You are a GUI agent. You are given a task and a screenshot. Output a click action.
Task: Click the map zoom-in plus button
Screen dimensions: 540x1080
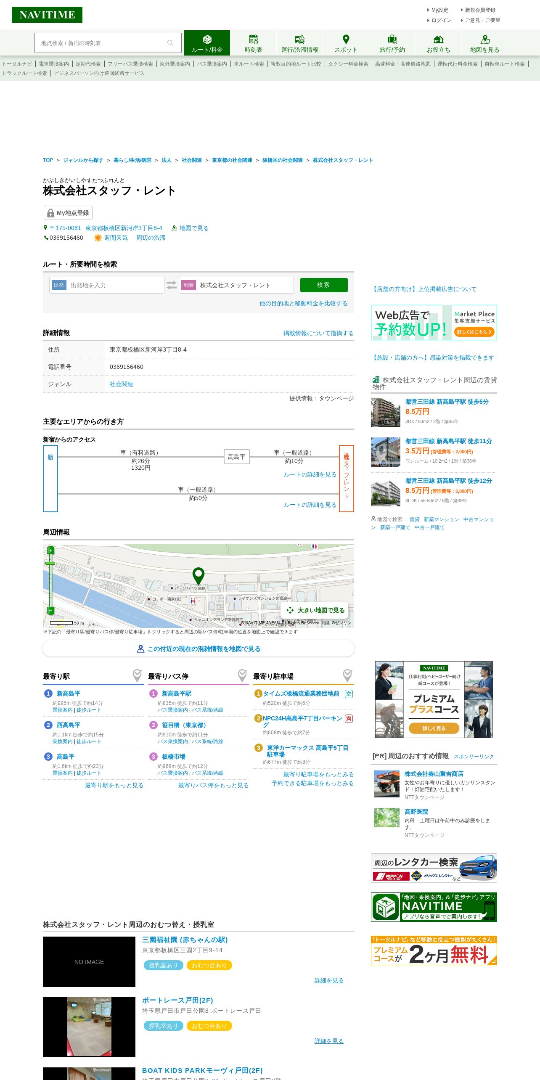pyautogui.click(x=50, y=550)
